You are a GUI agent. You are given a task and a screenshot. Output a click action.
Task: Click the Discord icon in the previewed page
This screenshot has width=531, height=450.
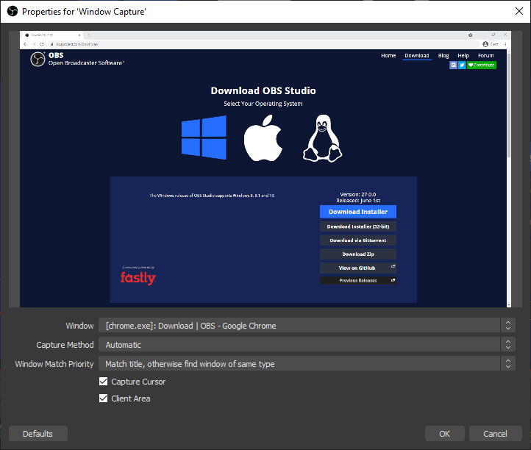(x=453, y=65)
